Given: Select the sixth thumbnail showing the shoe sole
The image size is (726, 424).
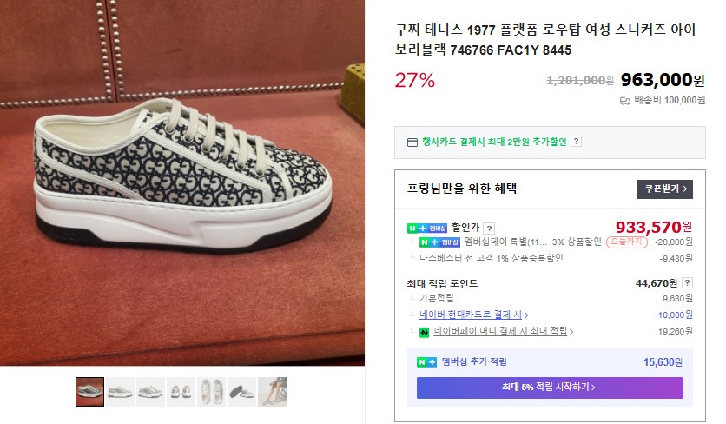Looking at the screenshot, I should (x=241, y=392).
